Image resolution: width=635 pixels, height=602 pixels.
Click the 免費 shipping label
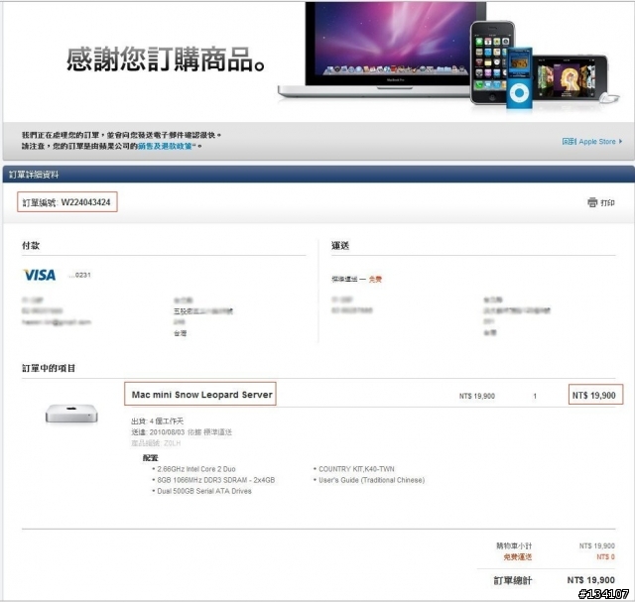click(375, 279)
